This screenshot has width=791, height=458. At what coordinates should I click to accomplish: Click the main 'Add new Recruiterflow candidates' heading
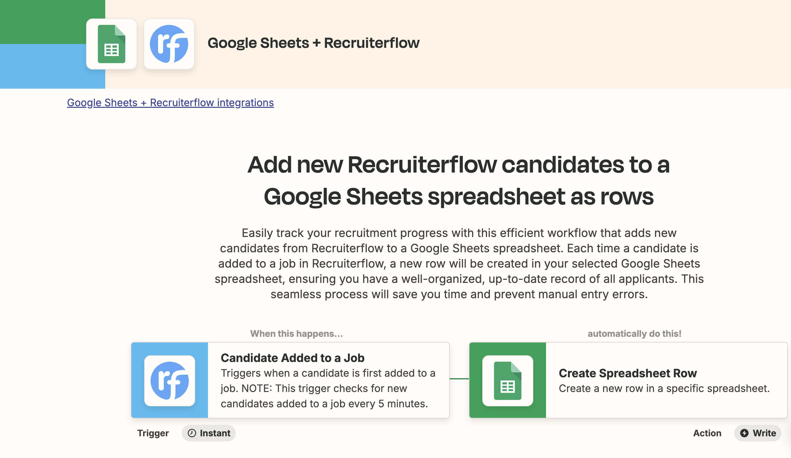(459, 180)
